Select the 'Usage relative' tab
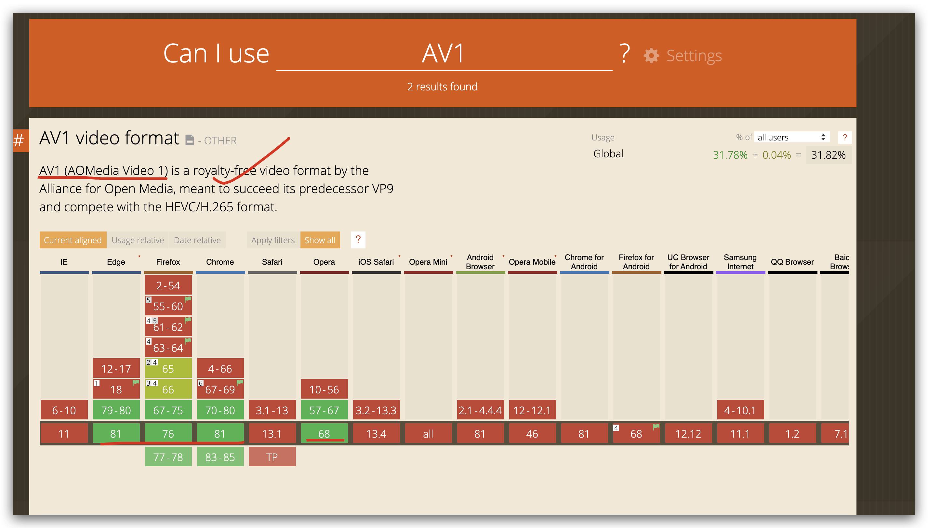Viewport: 928px width, 528px height. (x=138, y=240)
